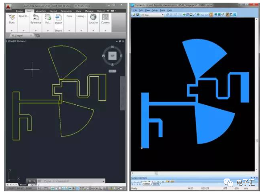Click the Location globe icon
263x194 pixels.
tap(93, 17)
